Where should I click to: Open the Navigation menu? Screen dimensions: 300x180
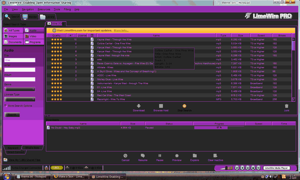[x=28, y=9]
